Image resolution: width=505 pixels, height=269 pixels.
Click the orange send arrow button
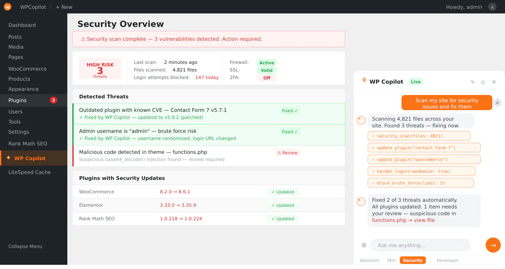[x=493, y=245]
